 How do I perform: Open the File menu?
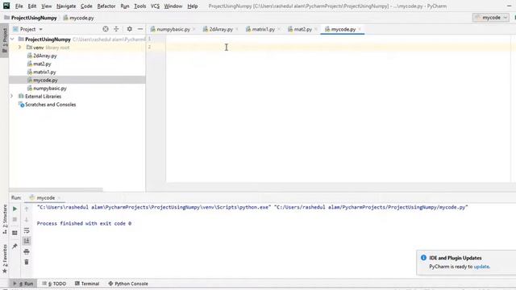click(x=19, y=6)
